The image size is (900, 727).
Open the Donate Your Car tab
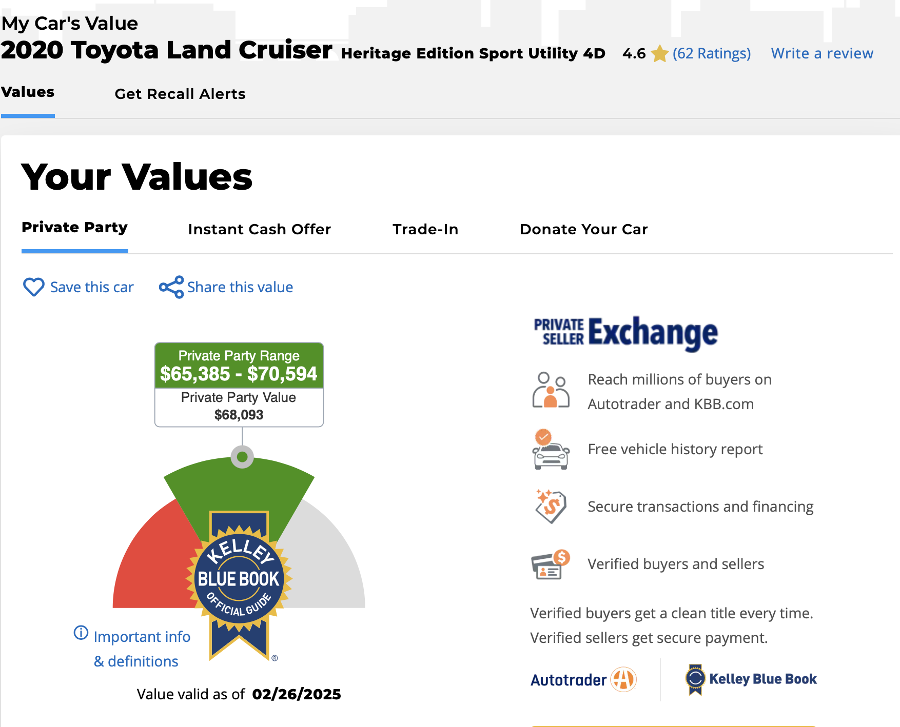[584, 229]
